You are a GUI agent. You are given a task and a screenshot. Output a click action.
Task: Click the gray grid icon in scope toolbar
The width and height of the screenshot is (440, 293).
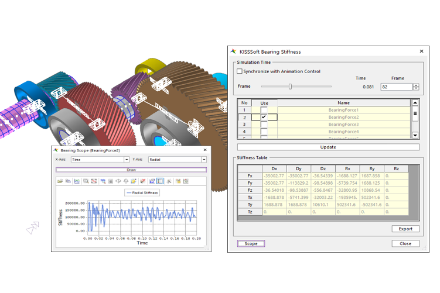point(111,181)
